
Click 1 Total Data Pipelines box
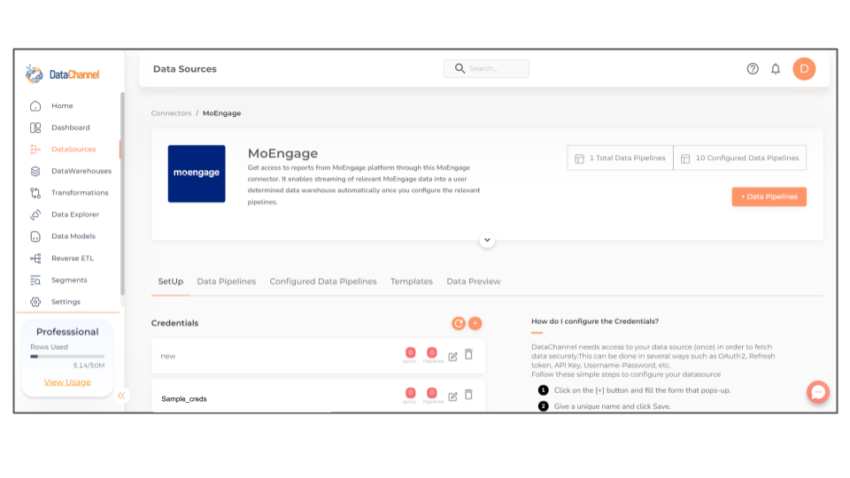pyautogui.click(x=620, y=158)
